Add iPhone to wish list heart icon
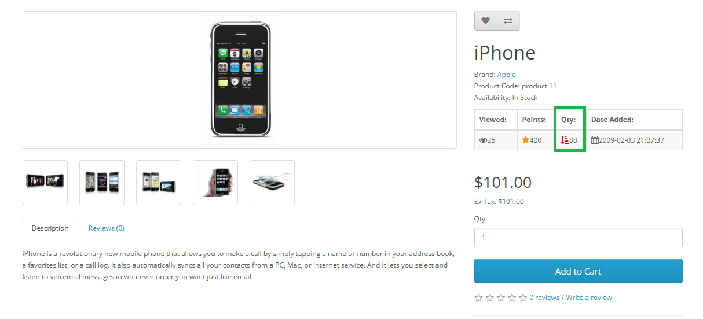This screenshot has height=319, width=703. [485, 21]
